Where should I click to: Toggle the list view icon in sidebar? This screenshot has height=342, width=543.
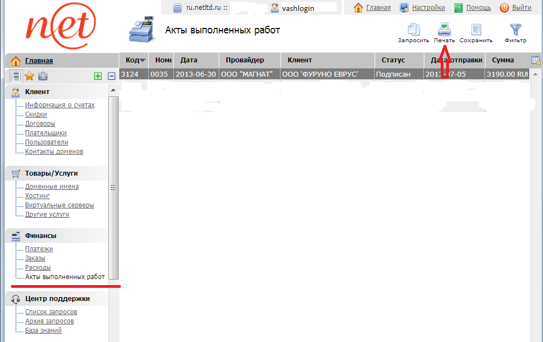pyautogui.click(x=16, y=76)
